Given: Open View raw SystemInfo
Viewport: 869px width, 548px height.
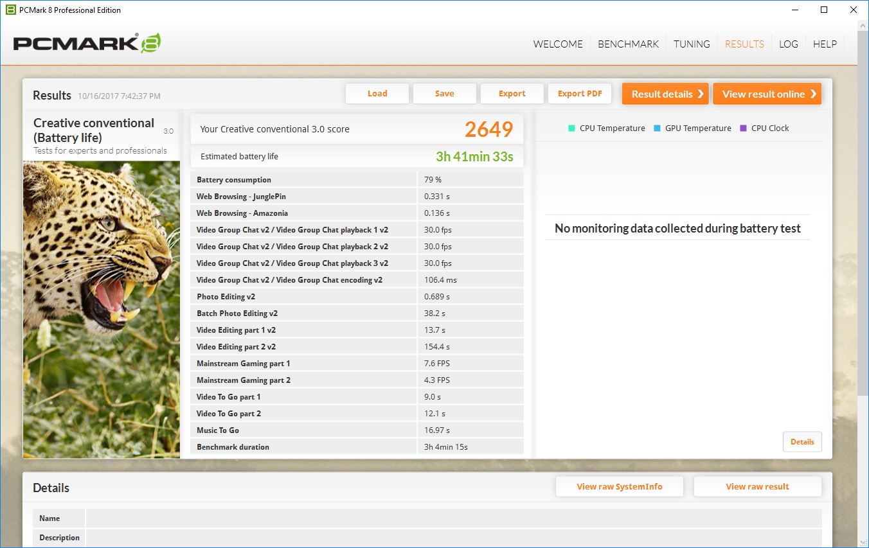Looking at the screenshot, I should [x=619, y=486].
